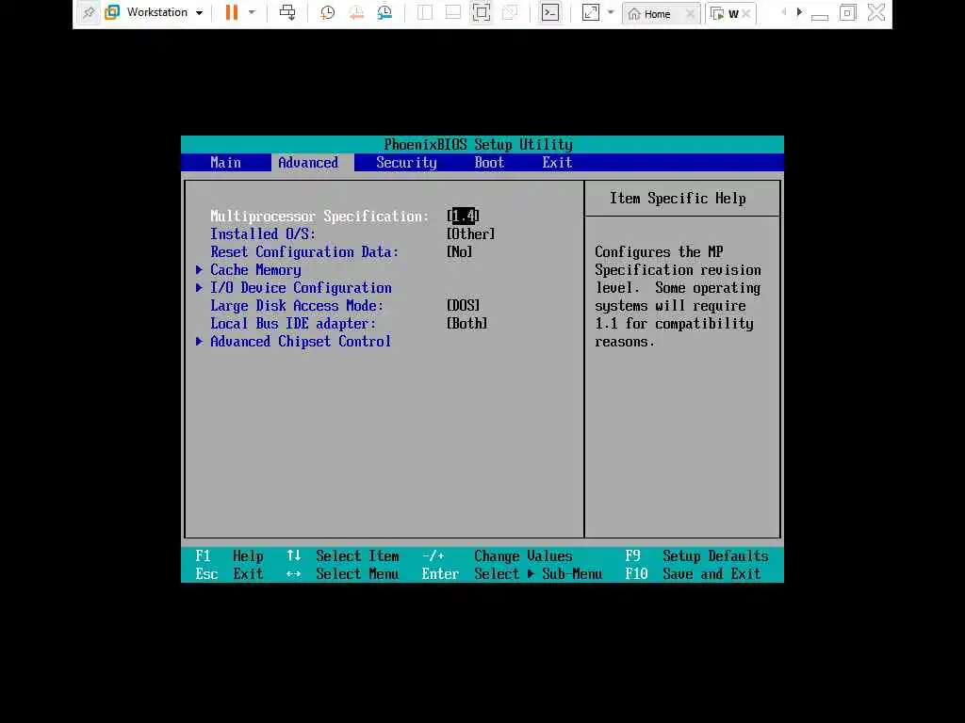
Task: Click F1 Help footer entry
Action: (x=230, y=555)
